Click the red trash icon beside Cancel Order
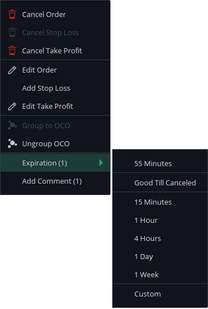This screenshot has height=309, width=208. [x=12, y=14]
